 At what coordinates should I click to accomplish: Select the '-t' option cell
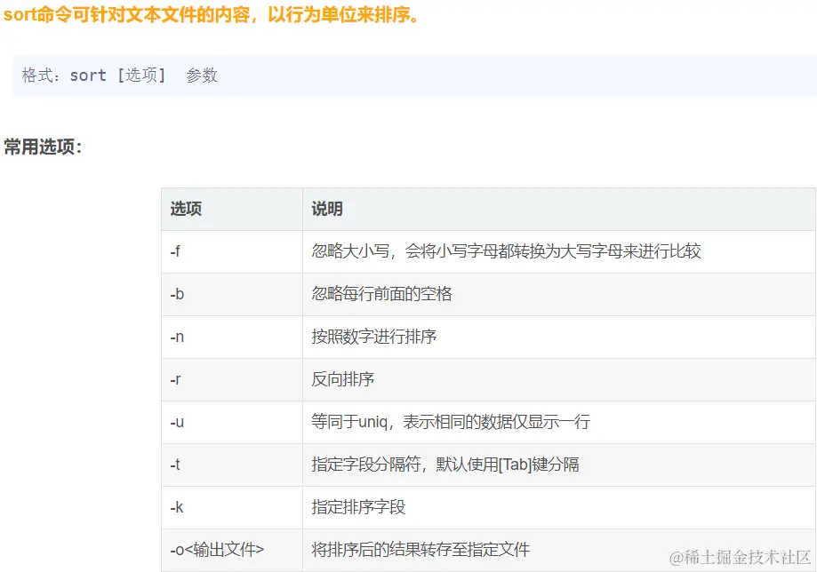232,465
